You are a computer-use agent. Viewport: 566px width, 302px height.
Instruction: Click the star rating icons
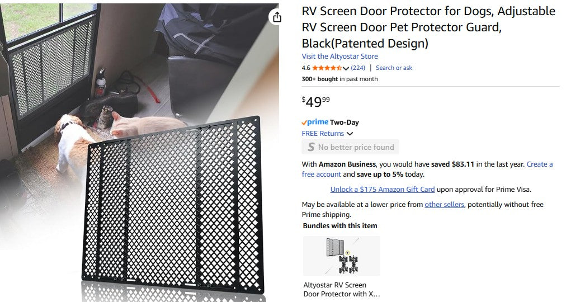click(x=327, y=68)
